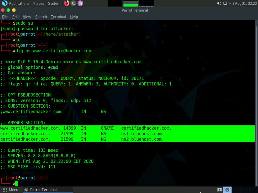Click the volume speaker icon
Image resolution: width=258 pixels, height=193 pixels.
click(219, 3)
